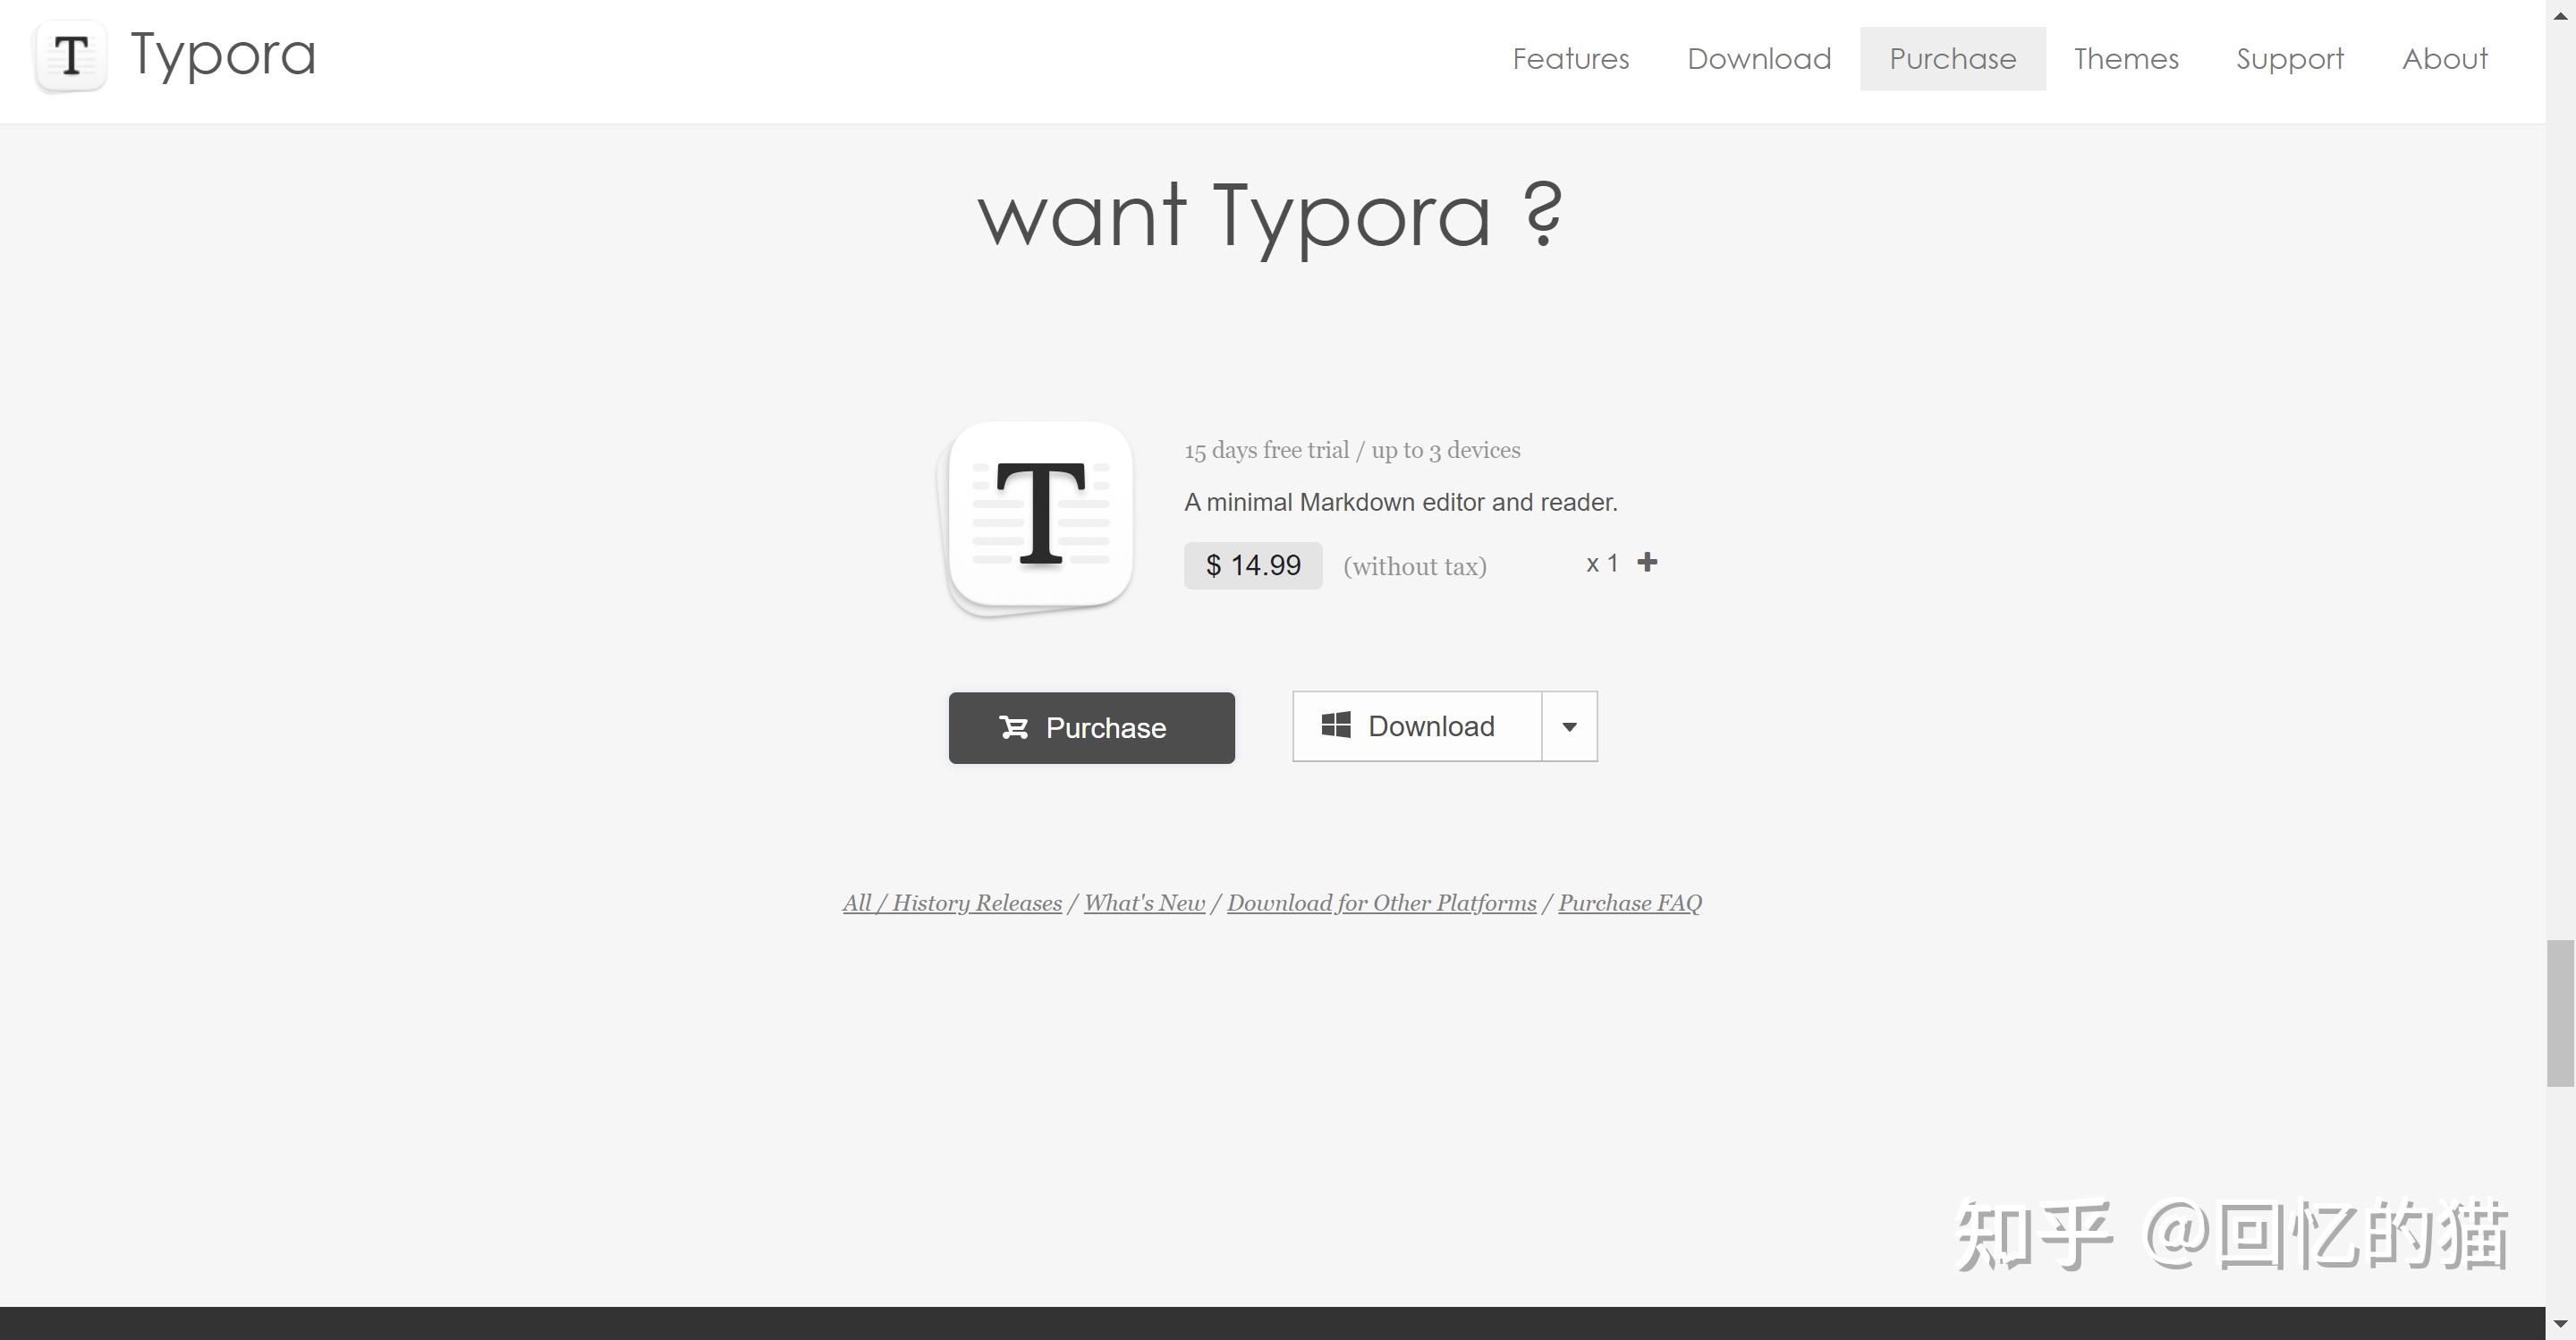The height and width of the screenshot is (1340, 2576).
Task: Go to the Themes page
Action: click(2126, 58)
